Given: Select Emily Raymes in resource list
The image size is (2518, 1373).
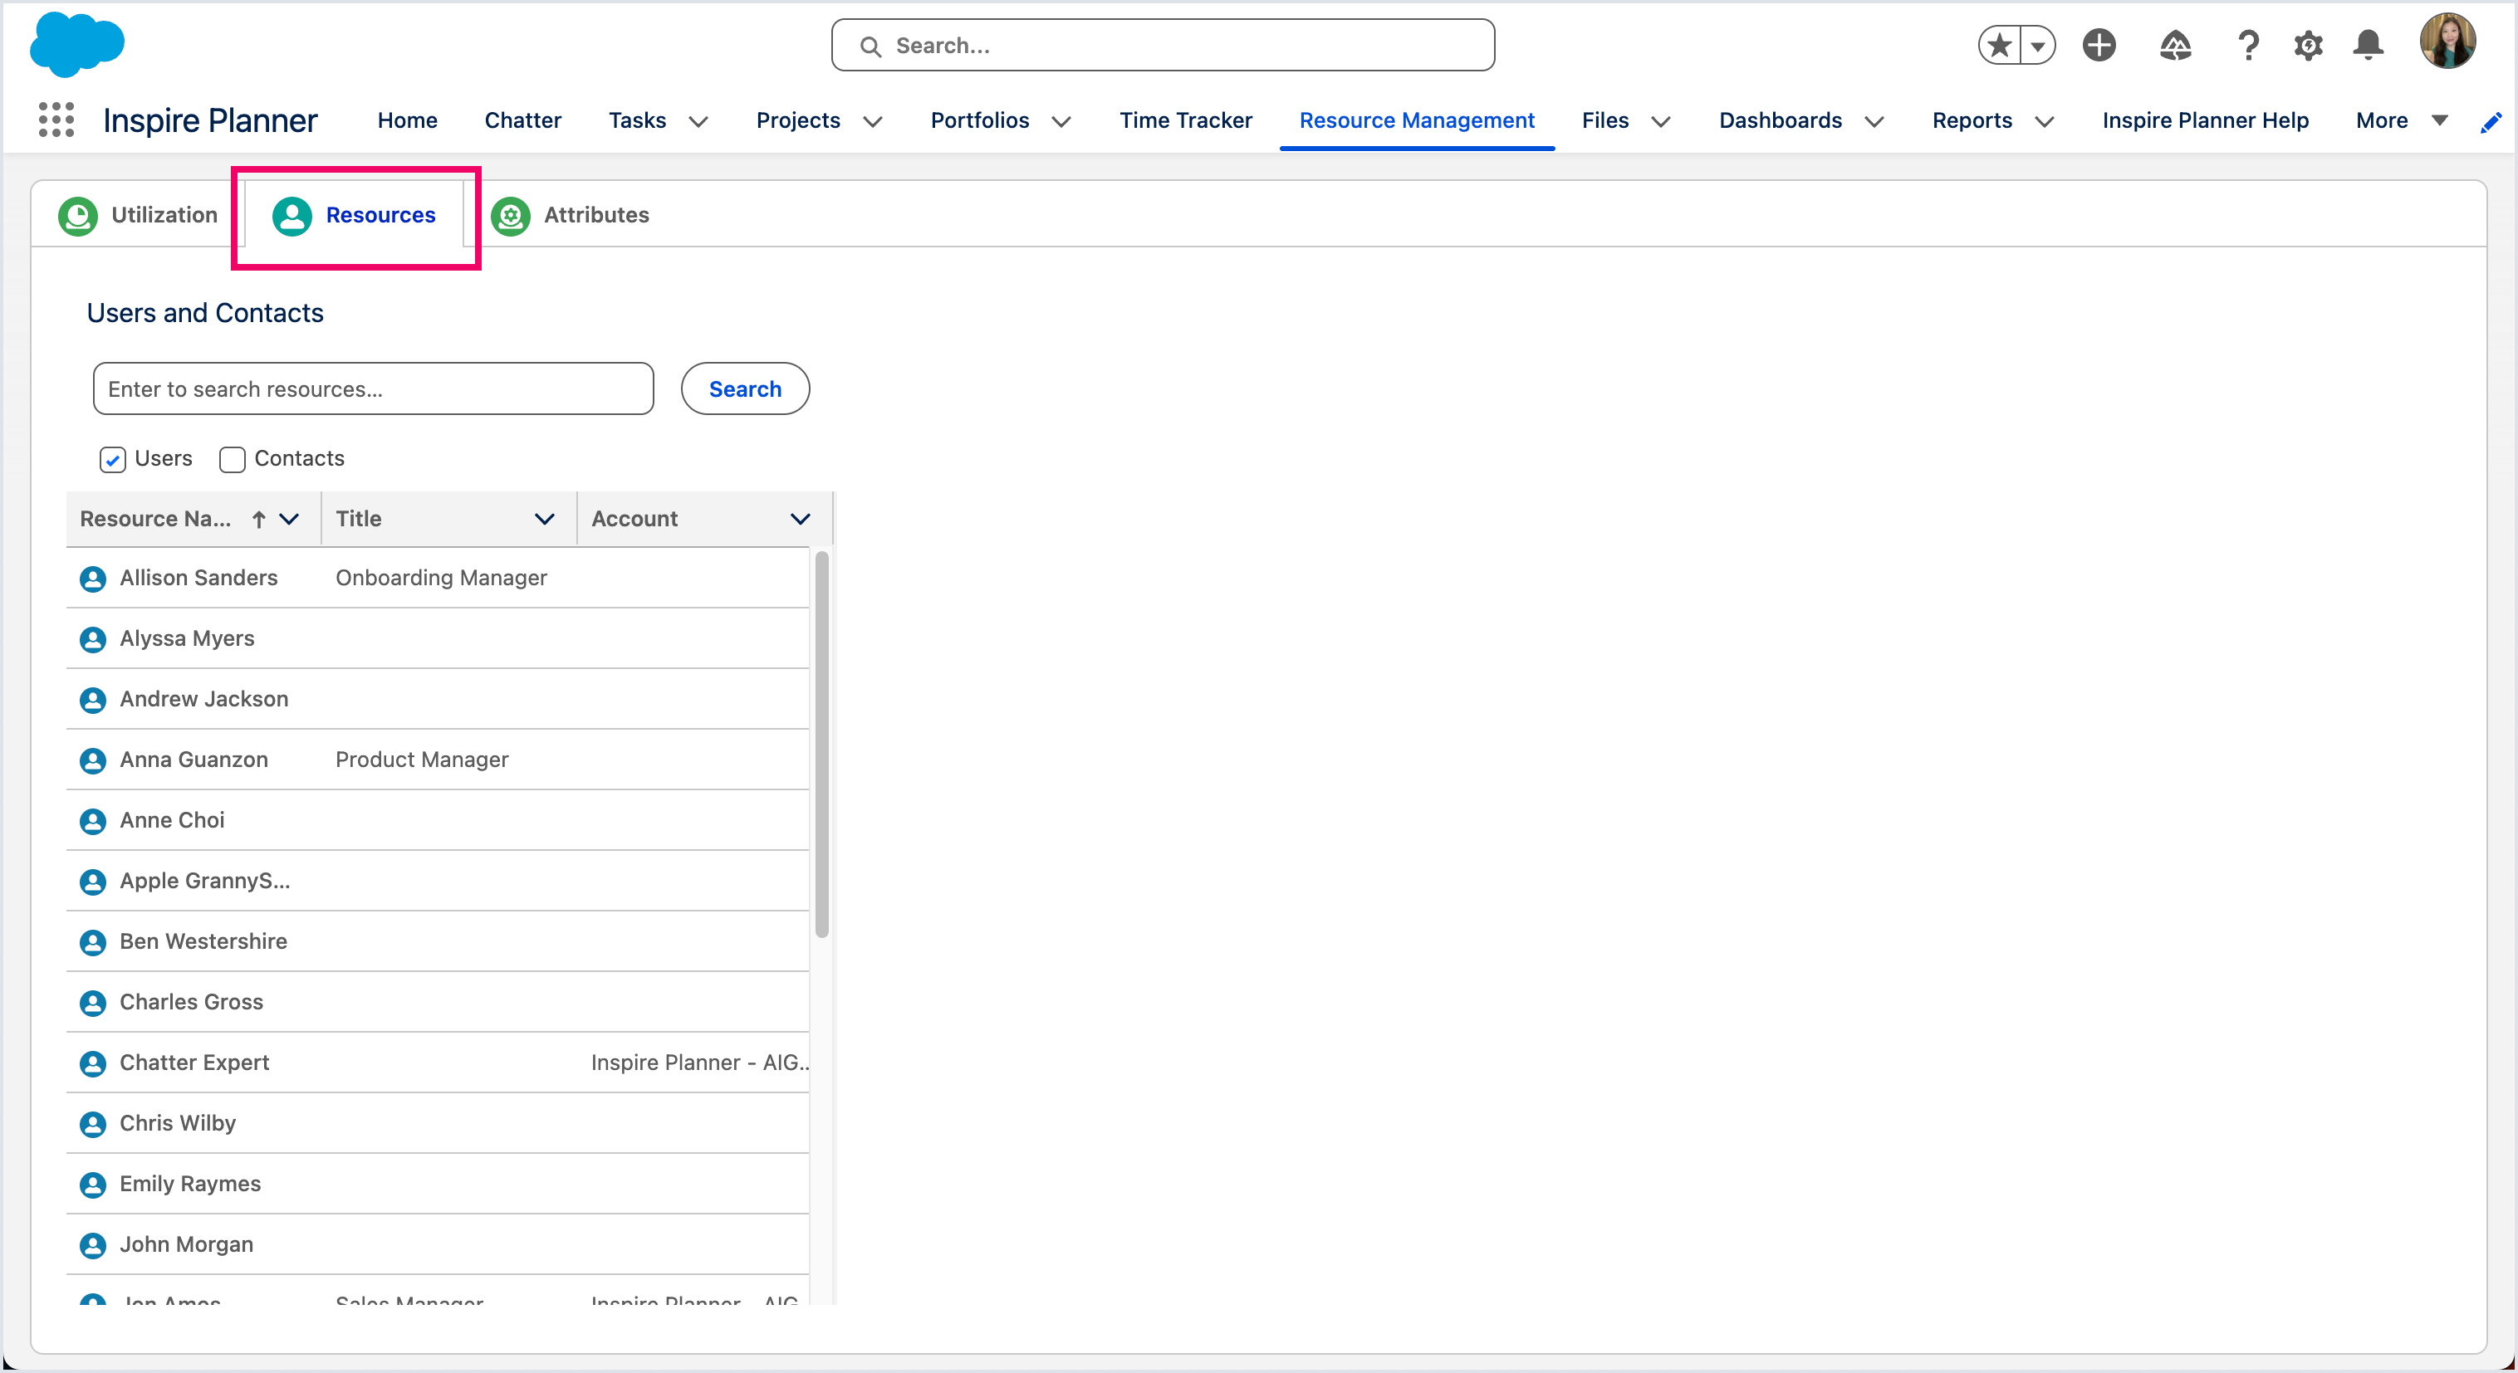Looking at the screenshot, I should [438, 1185].
